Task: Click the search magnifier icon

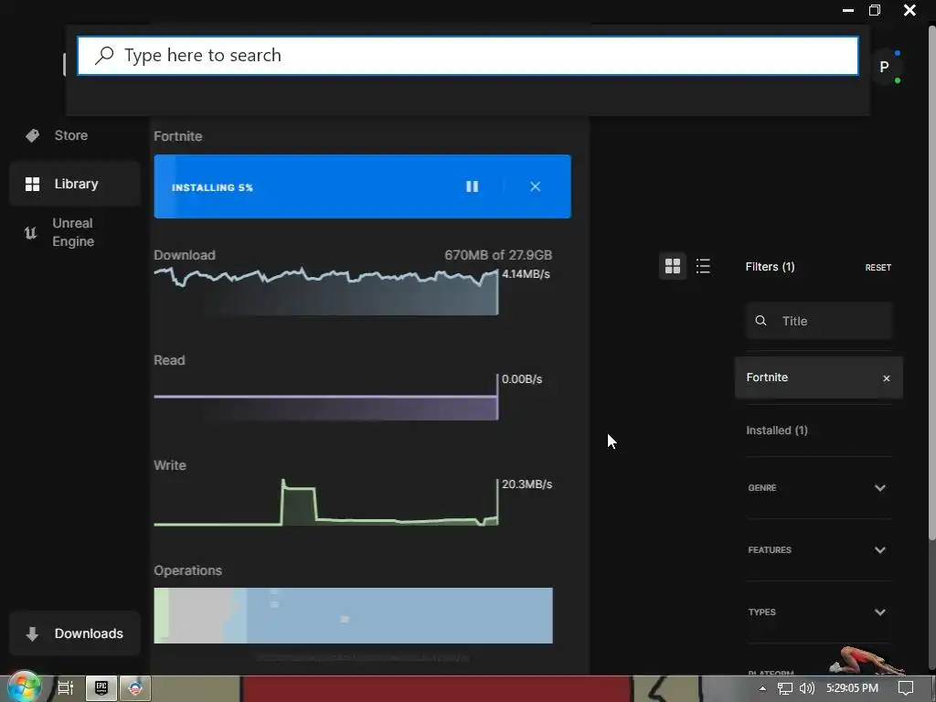Action: pyautogui.click(x=104, y=56)
